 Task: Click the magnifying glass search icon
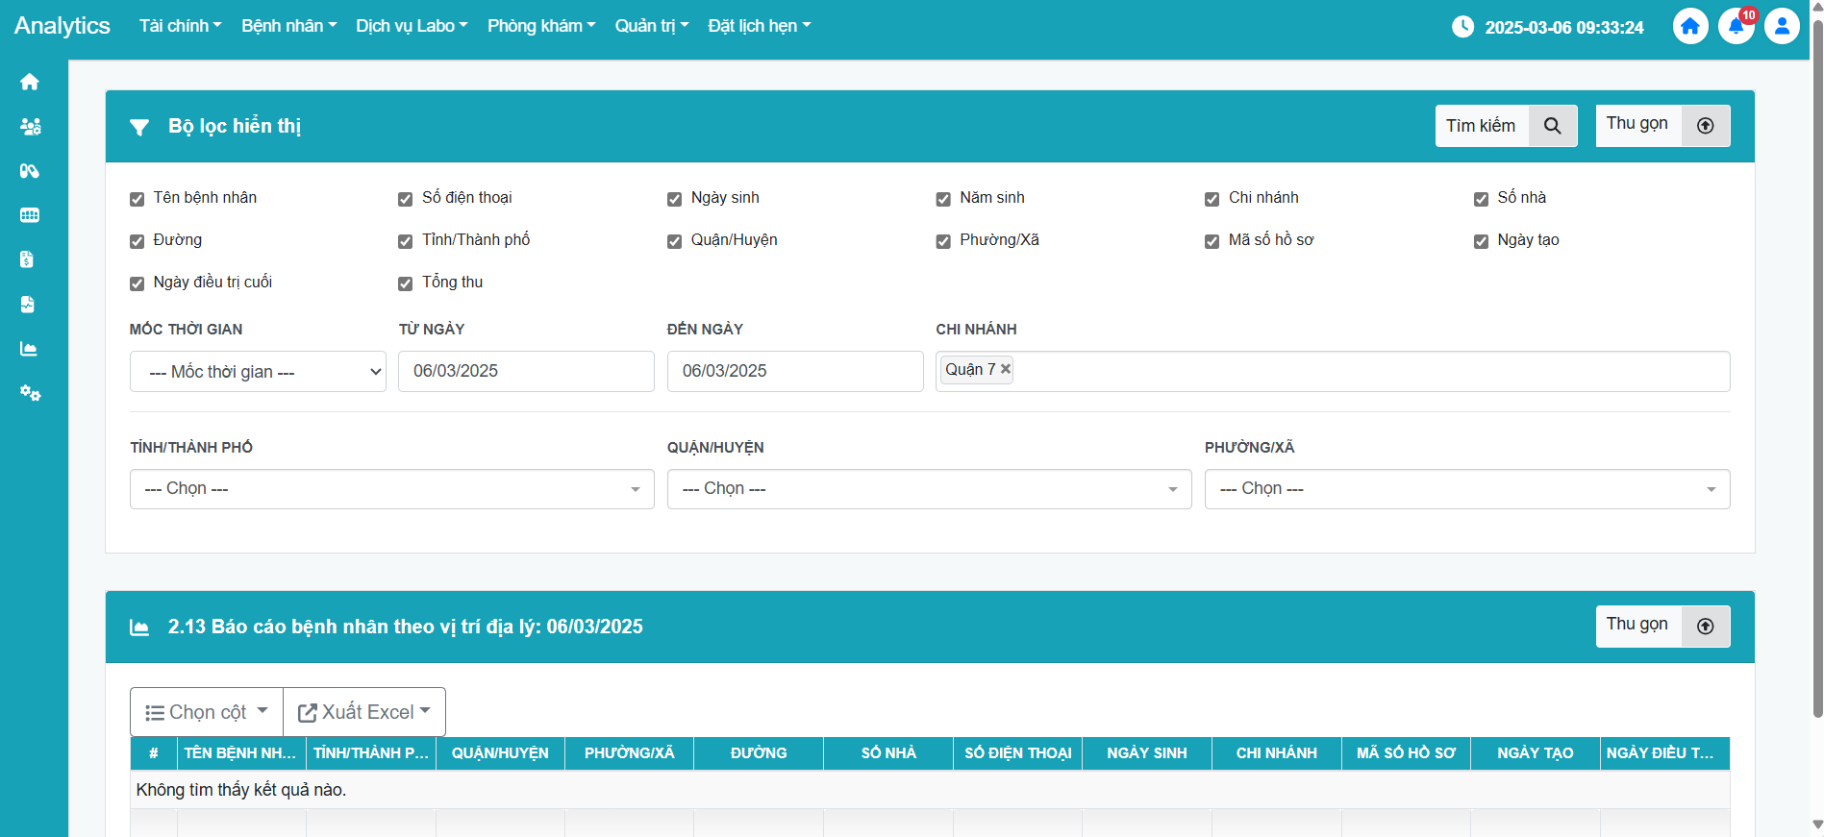[1552, 126]
